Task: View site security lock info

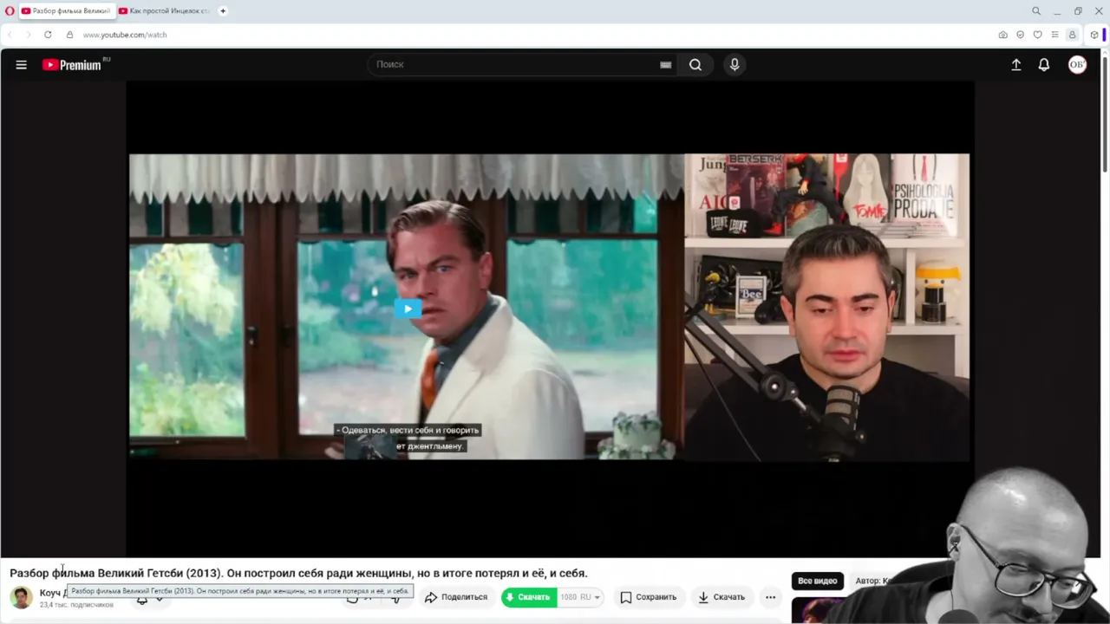Action: 69,35
